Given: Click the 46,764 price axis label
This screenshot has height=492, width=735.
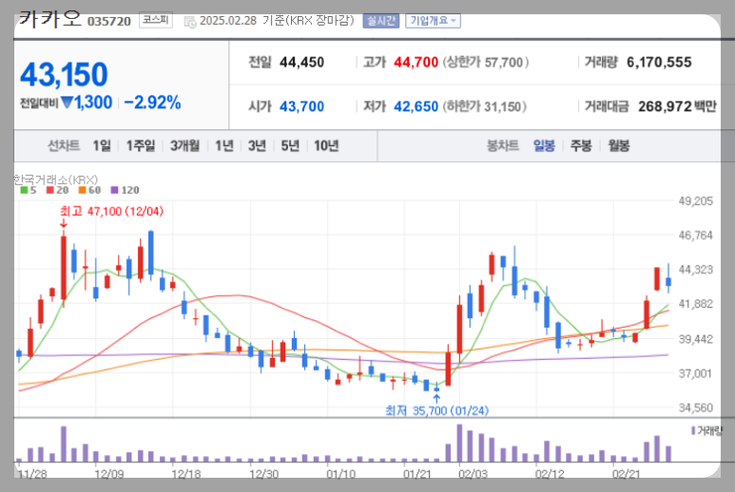Looking at the screenshot, I should click(x=696, y=236).
